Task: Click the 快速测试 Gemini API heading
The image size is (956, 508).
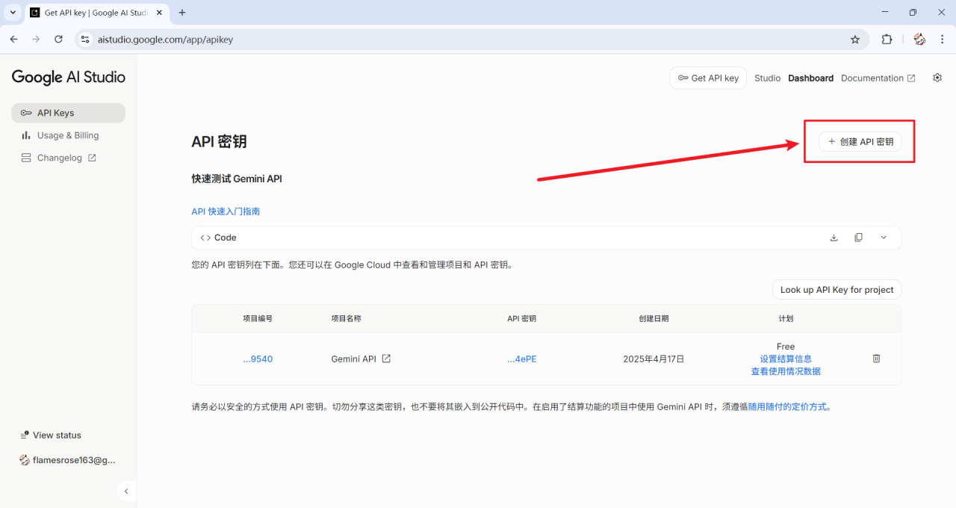Action: click(237, 179)
